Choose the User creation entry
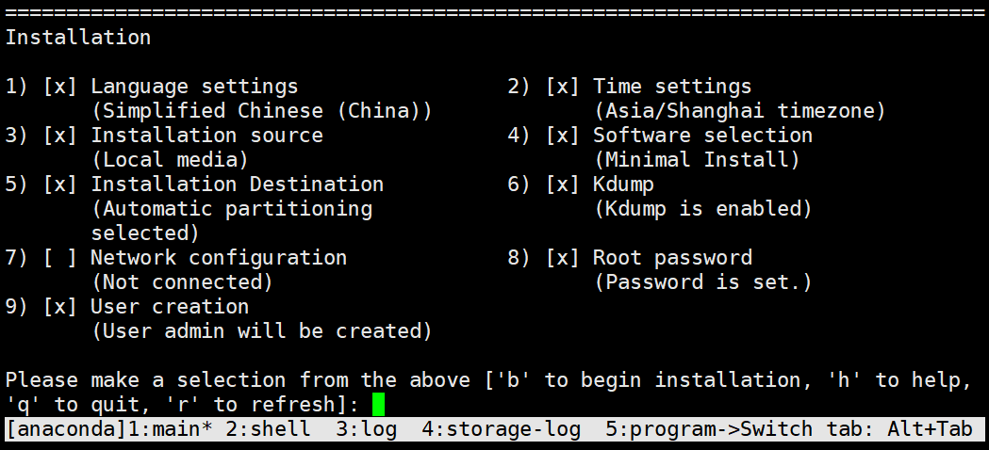The width and height of the screenshot is (989, 450). [x=170, y=307]
